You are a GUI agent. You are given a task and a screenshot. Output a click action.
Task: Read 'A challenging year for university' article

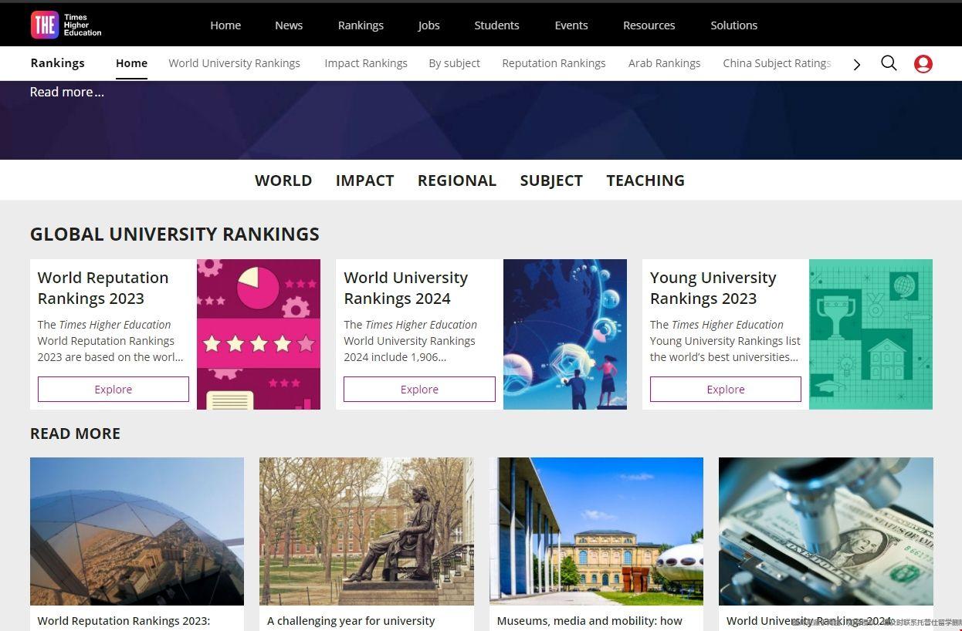point(351,621)
